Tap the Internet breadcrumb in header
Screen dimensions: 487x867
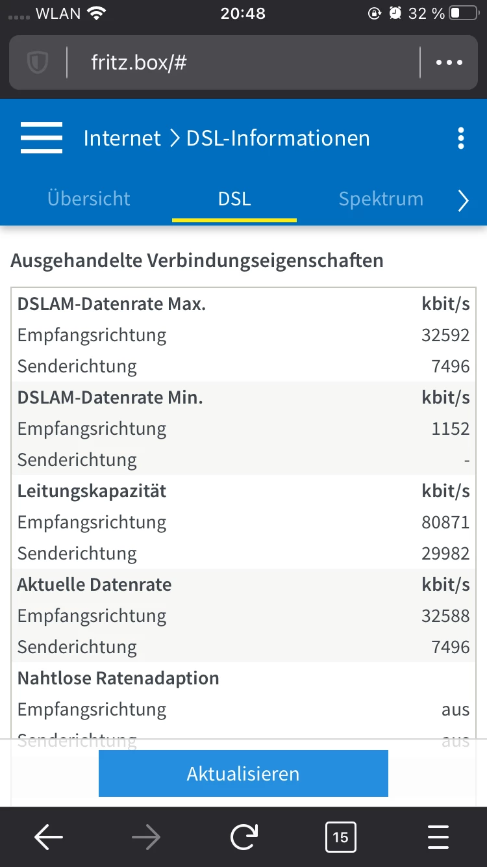[x=122, y=138]
